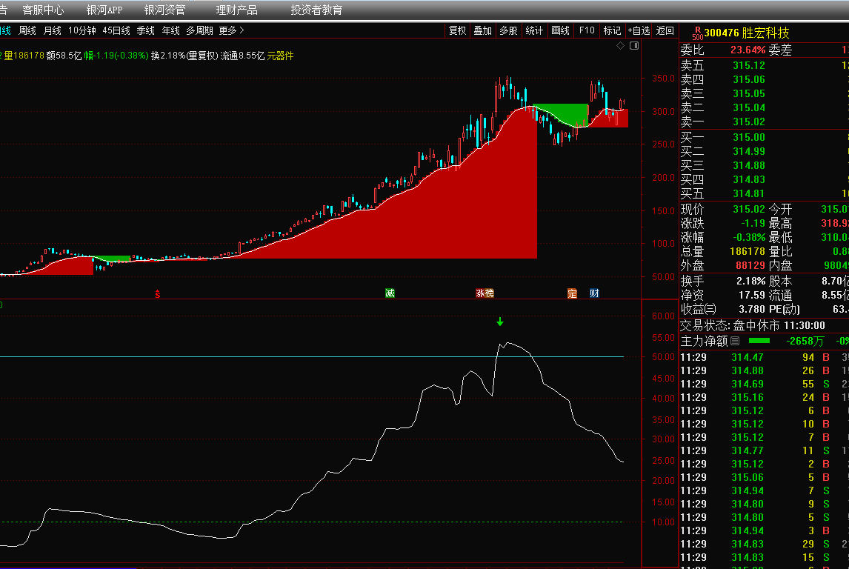Click 买四 price 314.83
The width and height of the screenshot is (849, 569).
(749, 179)
